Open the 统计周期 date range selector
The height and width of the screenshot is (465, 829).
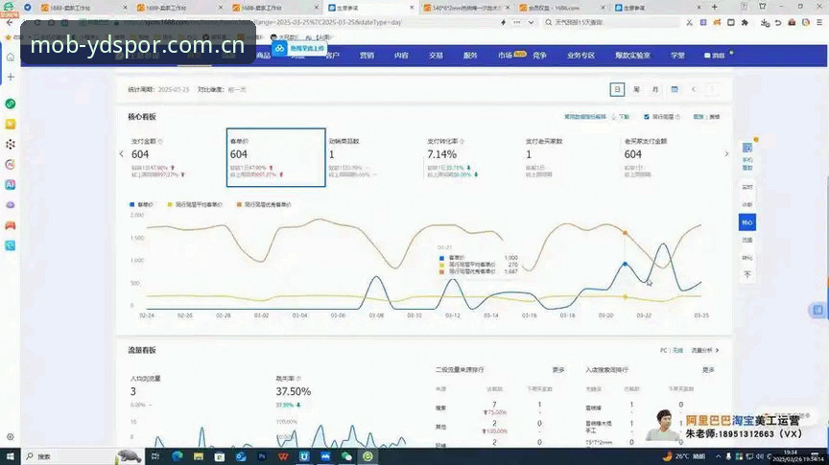tap(158, 90)
